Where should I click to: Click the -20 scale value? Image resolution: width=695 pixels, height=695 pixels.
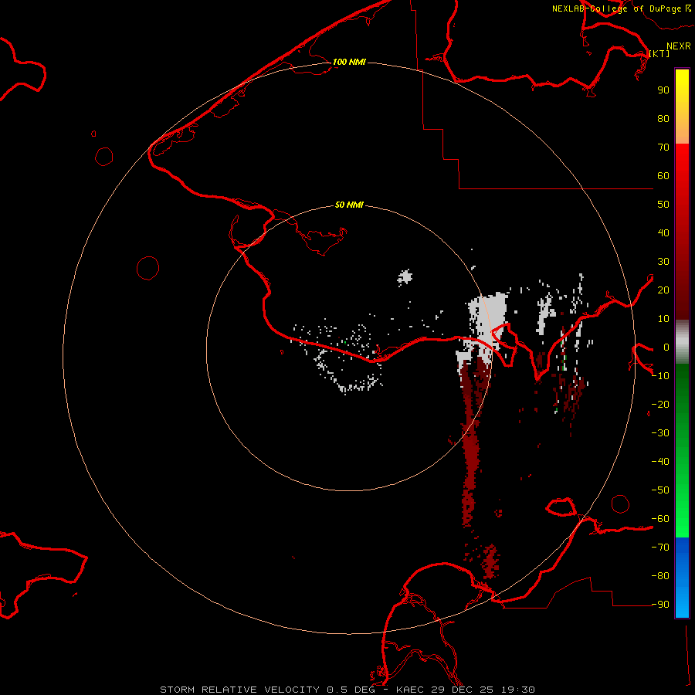660,404
